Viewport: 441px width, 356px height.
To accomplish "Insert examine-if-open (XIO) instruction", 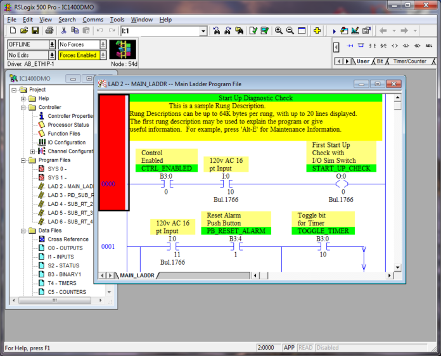I will [383, 46].
